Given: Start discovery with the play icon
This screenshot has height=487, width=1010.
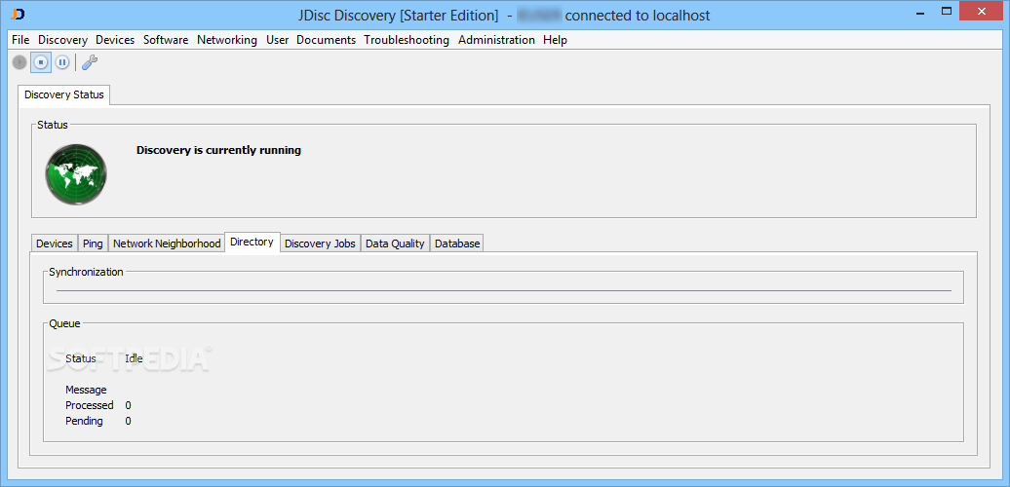Looking at the screenshot, I should coord(19,62).
